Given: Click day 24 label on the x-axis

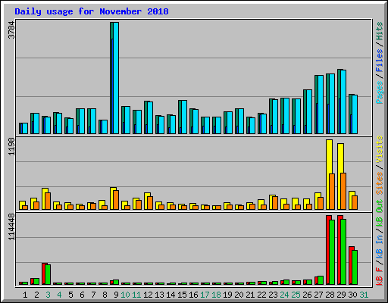Looking at the screenshot, I should pos(284,295).
